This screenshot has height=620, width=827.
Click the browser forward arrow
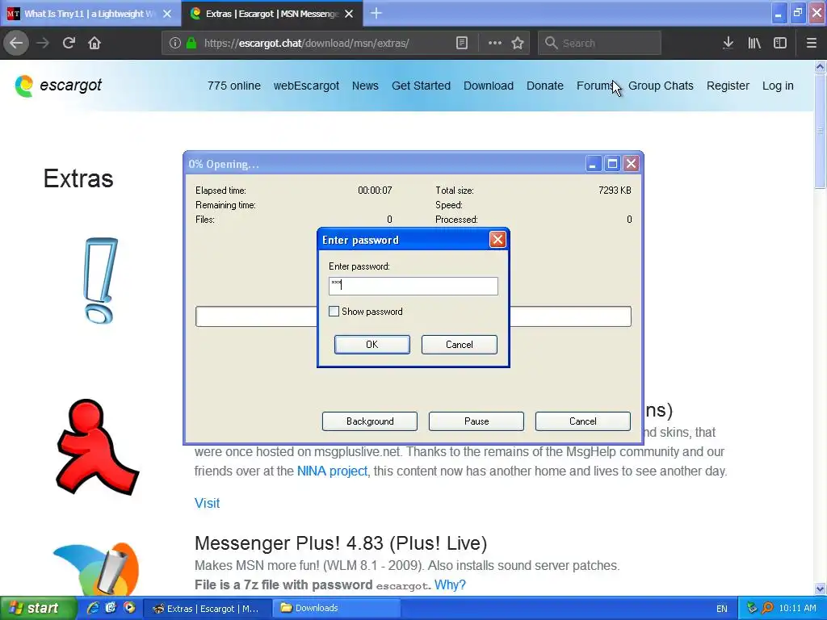pyautogui.click(x=43, y=43)
